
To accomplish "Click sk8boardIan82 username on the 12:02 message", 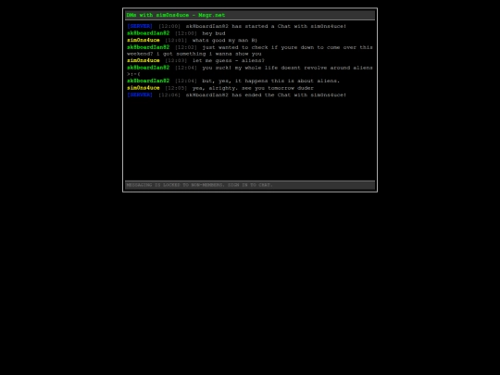I will pyautogui.click(x=148, y=47).
